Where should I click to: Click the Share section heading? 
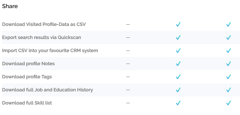[x=10, y=6]
